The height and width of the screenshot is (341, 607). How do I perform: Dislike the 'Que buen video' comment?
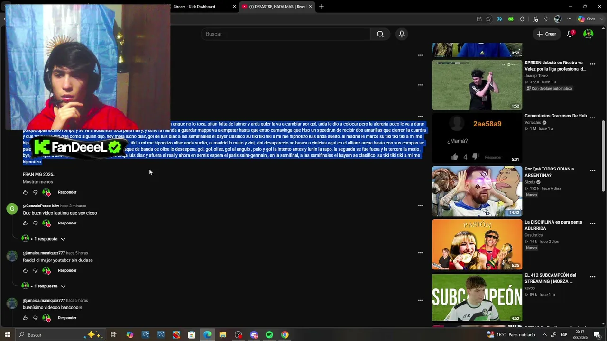point(35,223)
